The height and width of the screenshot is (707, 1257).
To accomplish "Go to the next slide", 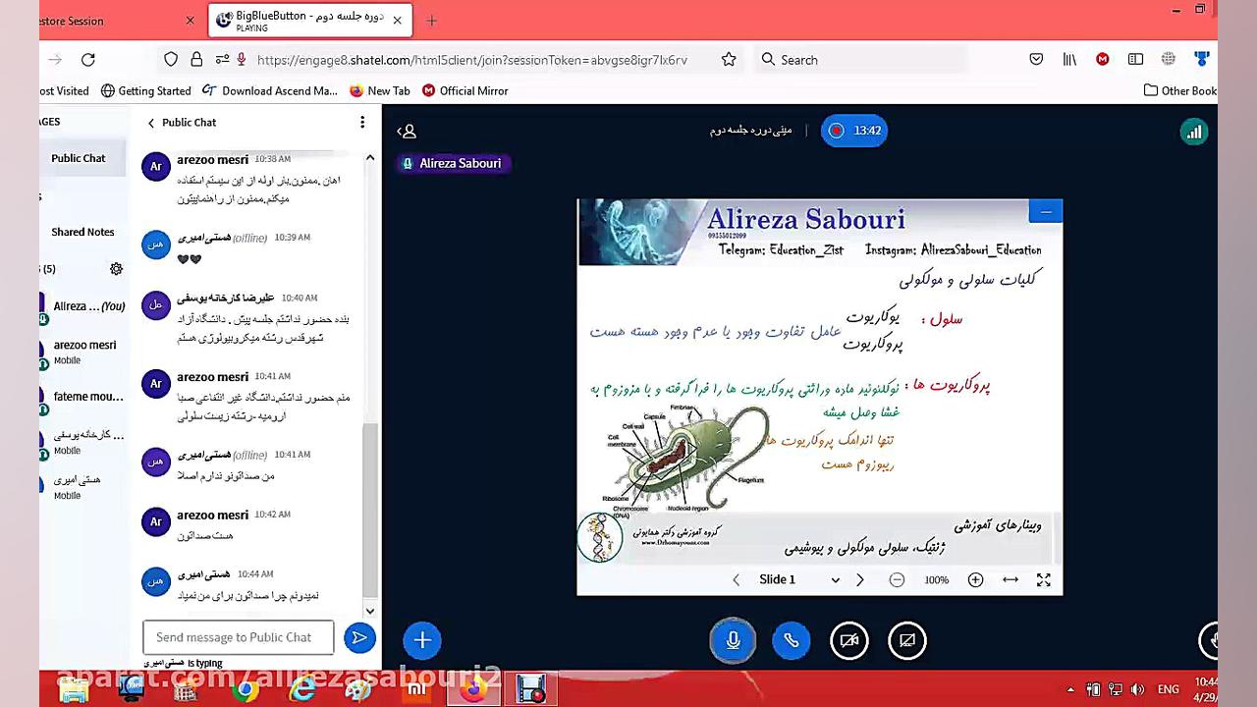I will [860, 579].
